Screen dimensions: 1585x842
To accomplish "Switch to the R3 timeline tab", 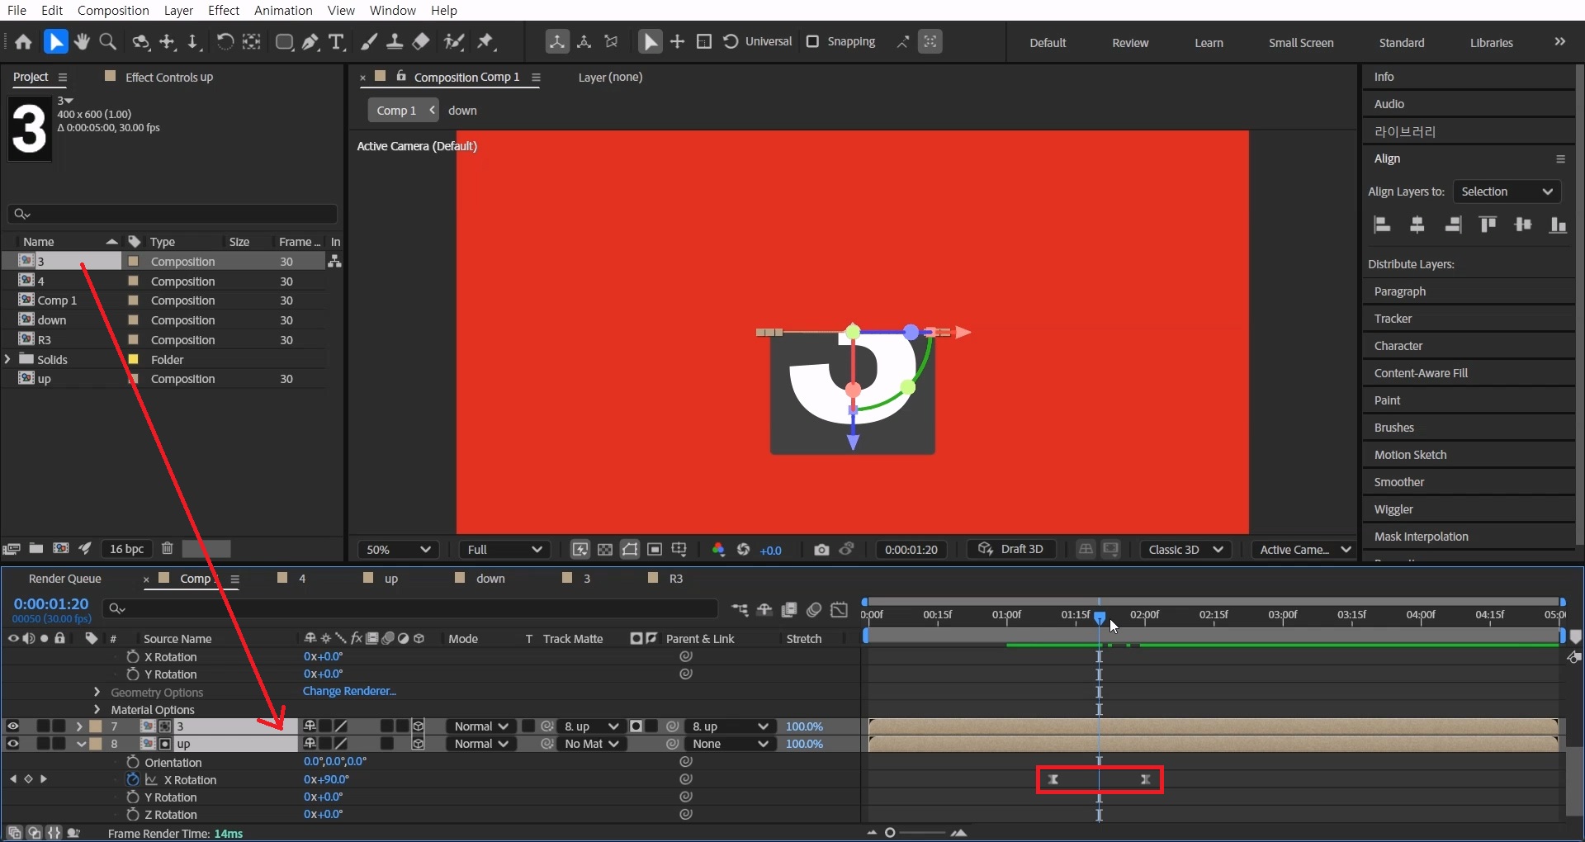I will [x=675, y=579].
